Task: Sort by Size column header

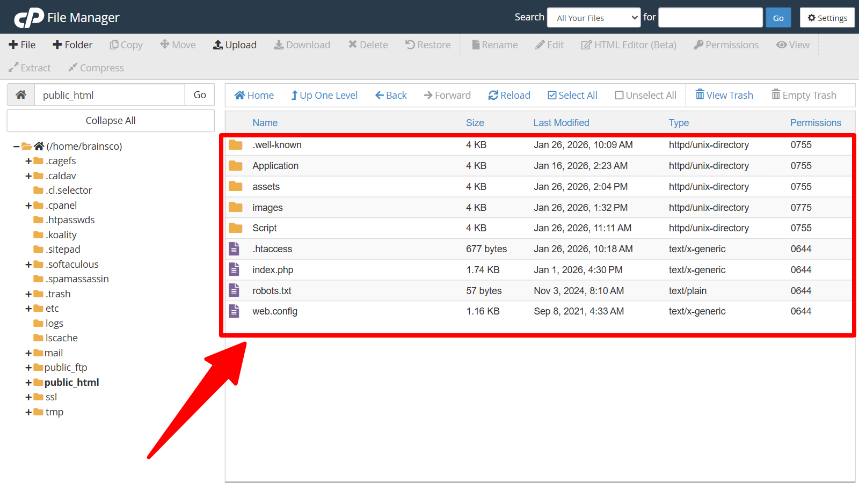Action: coord(475,123)
